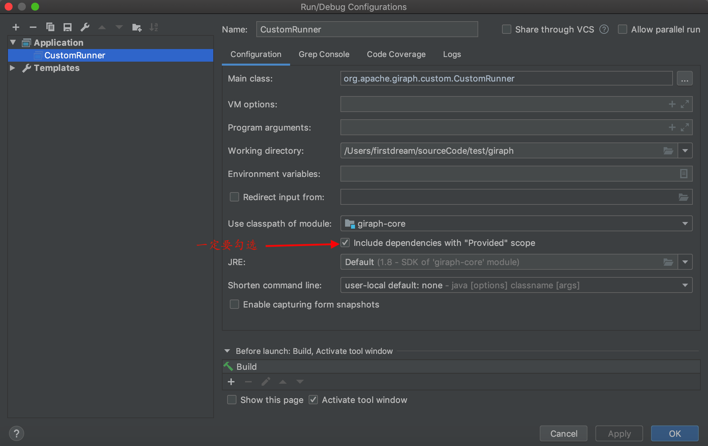708x446 pixels.
Task: Click into the Program arguments field
Action: pyautogui.click(x=497, y=128)
